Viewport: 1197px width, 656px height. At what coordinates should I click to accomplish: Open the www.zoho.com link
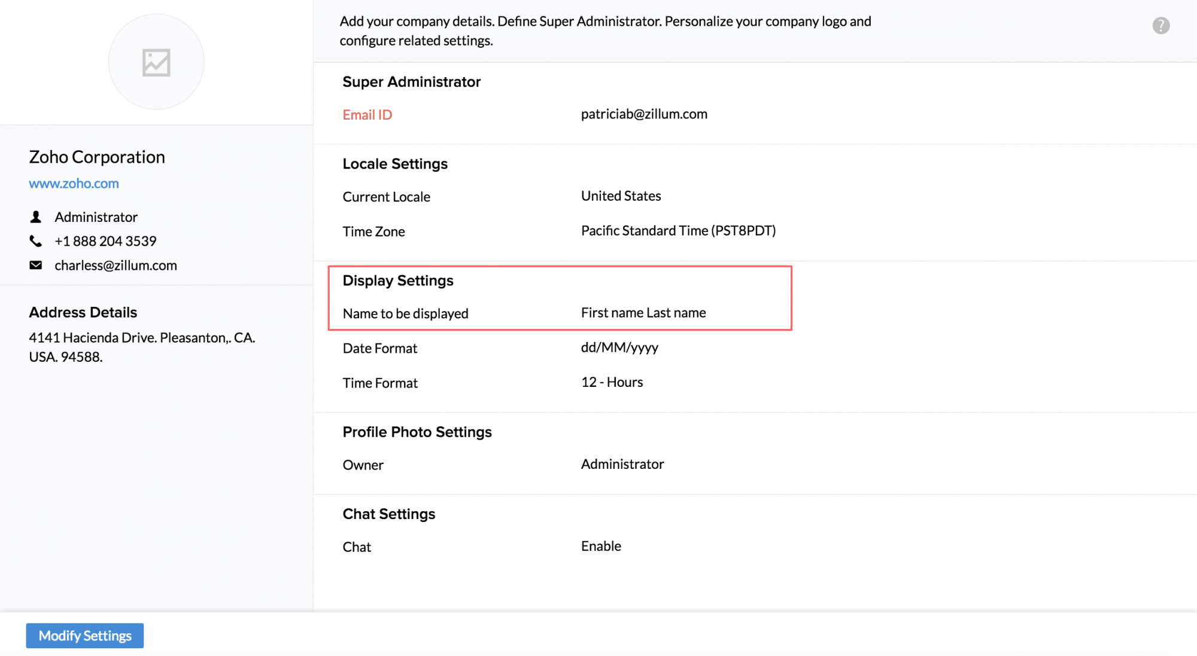point(74,184)
